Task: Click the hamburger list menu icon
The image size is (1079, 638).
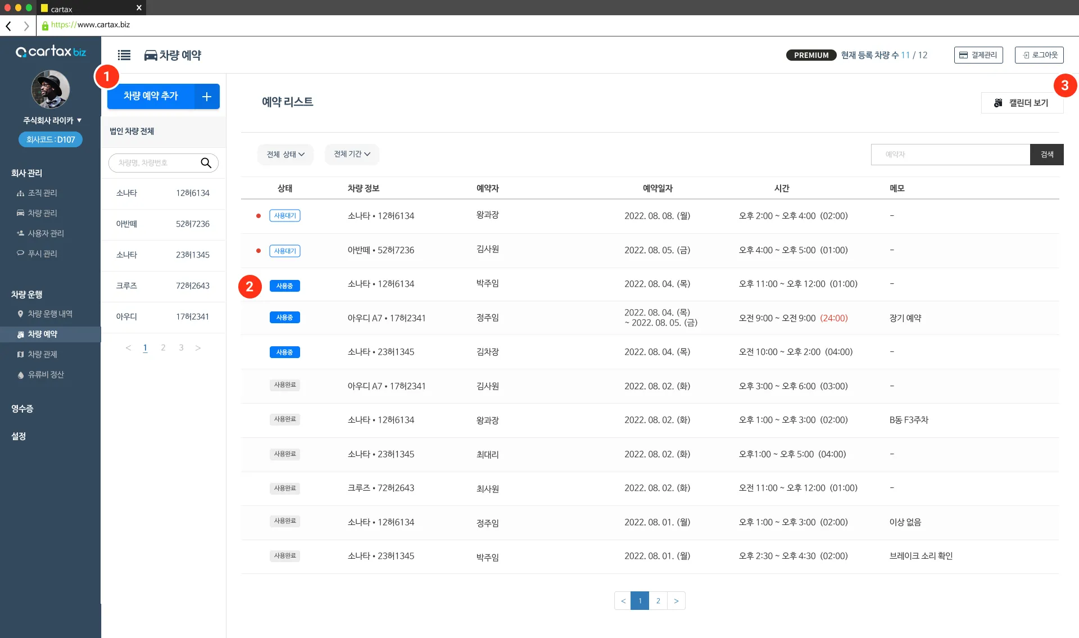Action: pyautogui.click(x=124, y=55)
